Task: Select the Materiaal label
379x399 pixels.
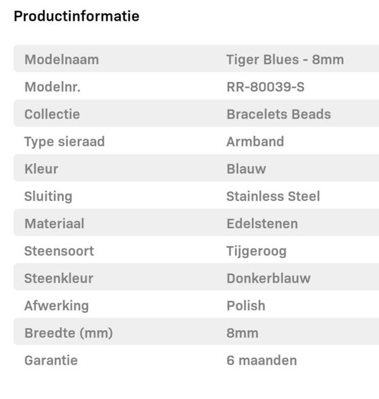Action: (x=54, y=223)
